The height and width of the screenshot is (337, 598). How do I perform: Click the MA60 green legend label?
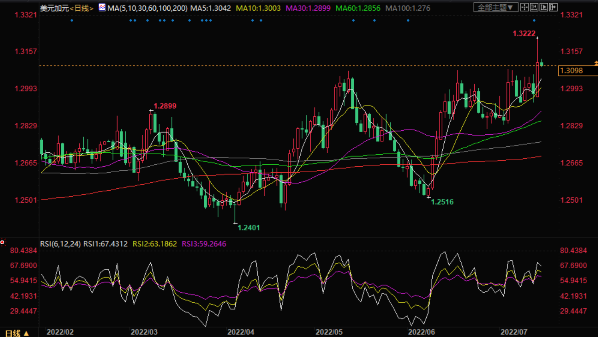pos(357,8)
